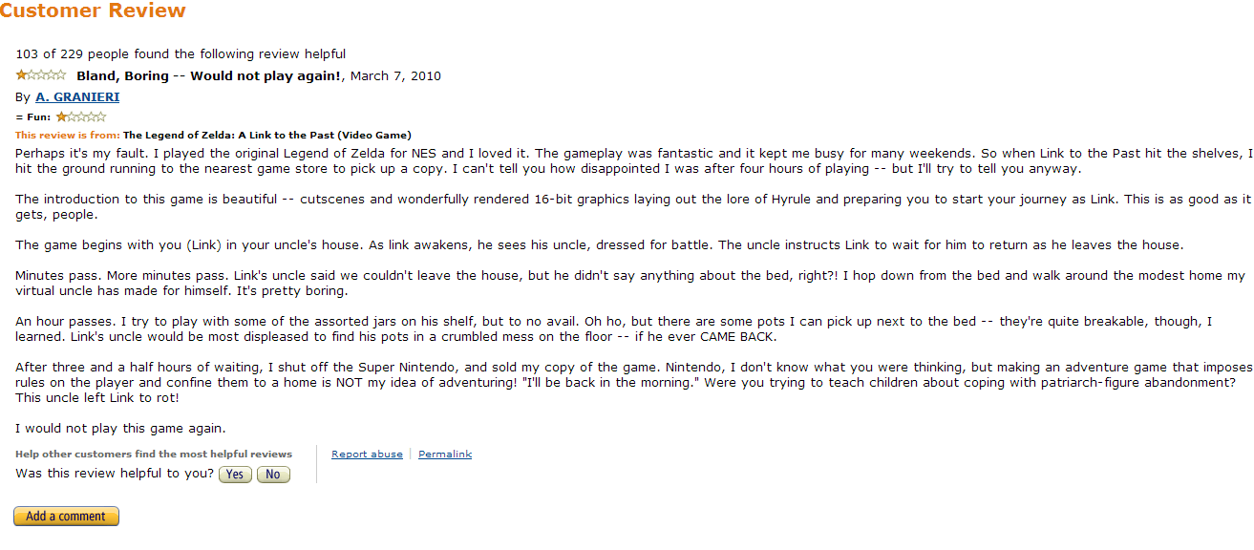Click the line "I would not play this game again."
Viewport: 1254px width, 550px height.
point(120,429)
